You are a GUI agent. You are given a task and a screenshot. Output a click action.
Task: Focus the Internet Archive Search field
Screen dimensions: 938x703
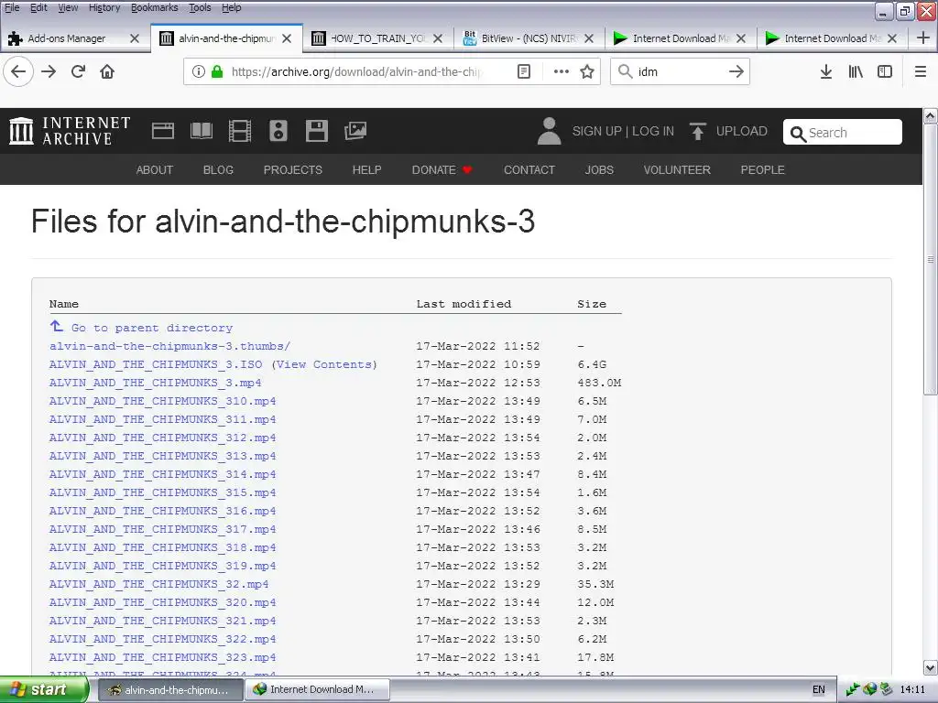(x=843, y=132)
